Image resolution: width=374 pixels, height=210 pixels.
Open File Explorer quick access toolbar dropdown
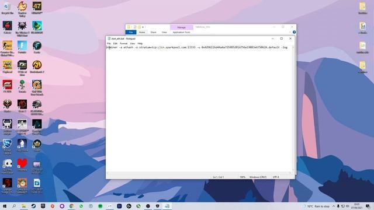(x=143, y=27)
